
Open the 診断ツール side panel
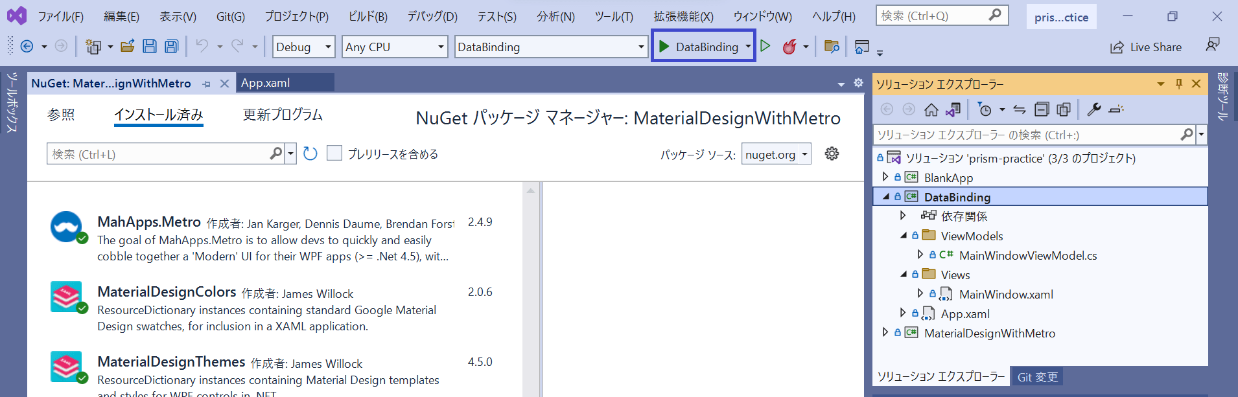click(x=1223, y=96)
